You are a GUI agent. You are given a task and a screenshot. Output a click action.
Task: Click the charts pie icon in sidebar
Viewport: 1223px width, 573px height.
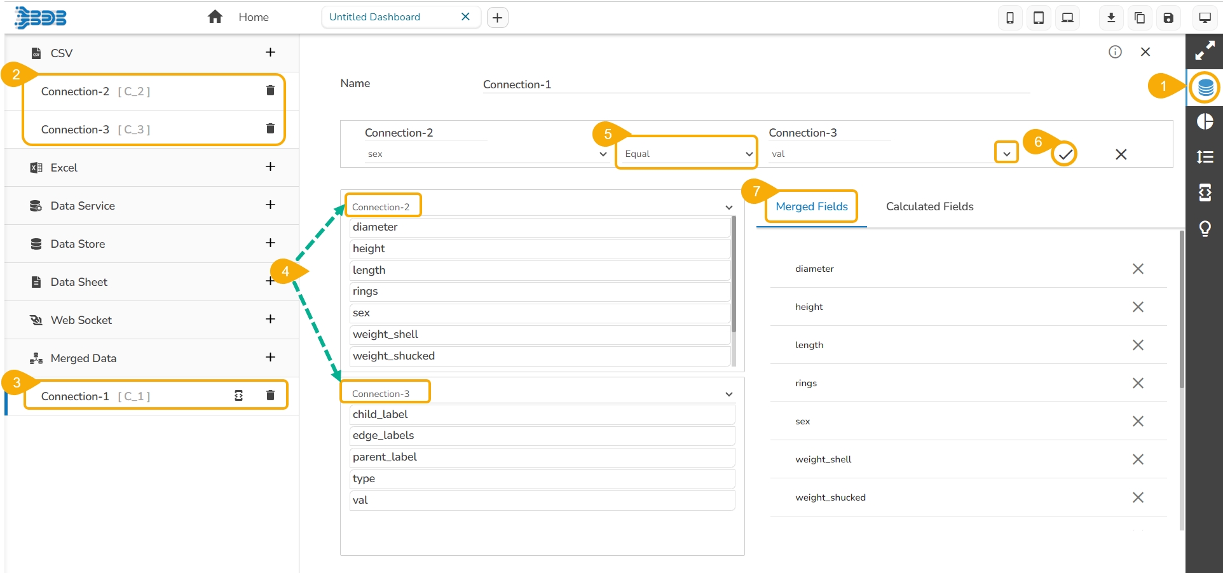click(1205, 121)
